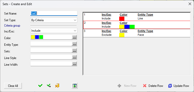Click the green-arrow panel icon beside the exit icon
This screenshot has height=92, width=194.
coord(75,86)
